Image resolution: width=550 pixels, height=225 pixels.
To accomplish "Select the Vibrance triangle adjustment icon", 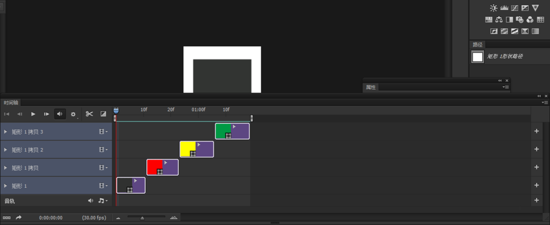I will (x=535, y=7).
